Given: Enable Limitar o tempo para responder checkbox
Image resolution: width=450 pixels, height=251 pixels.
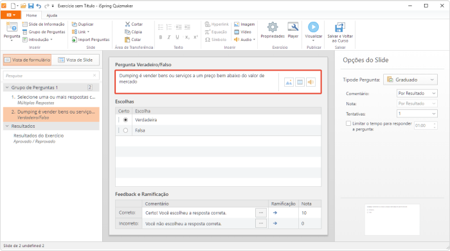Looking at the screenshot, I should click(x=348, y=123).
